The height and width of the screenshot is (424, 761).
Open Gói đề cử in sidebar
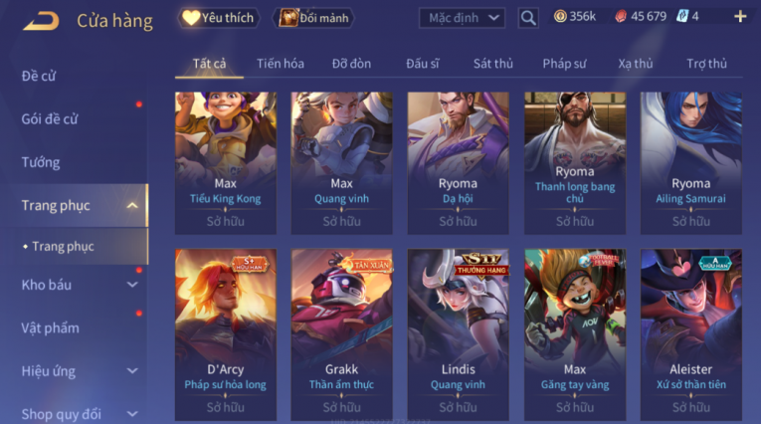coord(50,119)
